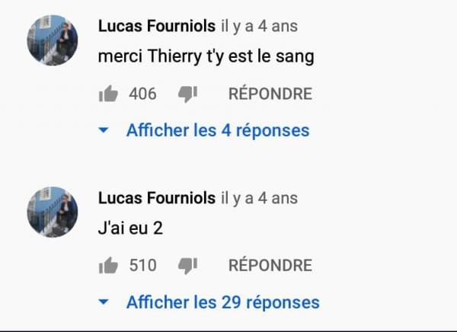Viewport: 457px width, 332px height.
Task: Dislike the "merci Thierry" comment
Action: [187, 94]
